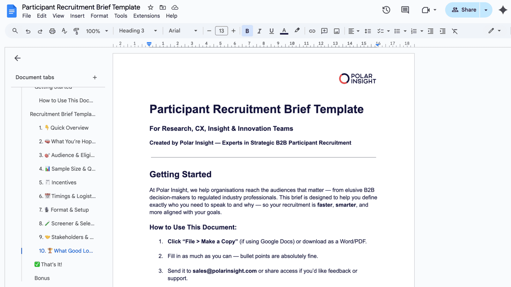Click the font size field
The image size is (511, 287).
(221, 31)
